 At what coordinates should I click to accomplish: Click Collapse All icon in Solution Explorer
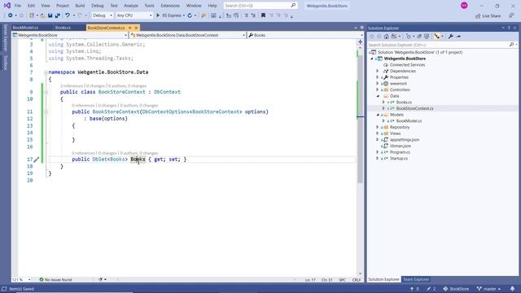coord(419,36)
